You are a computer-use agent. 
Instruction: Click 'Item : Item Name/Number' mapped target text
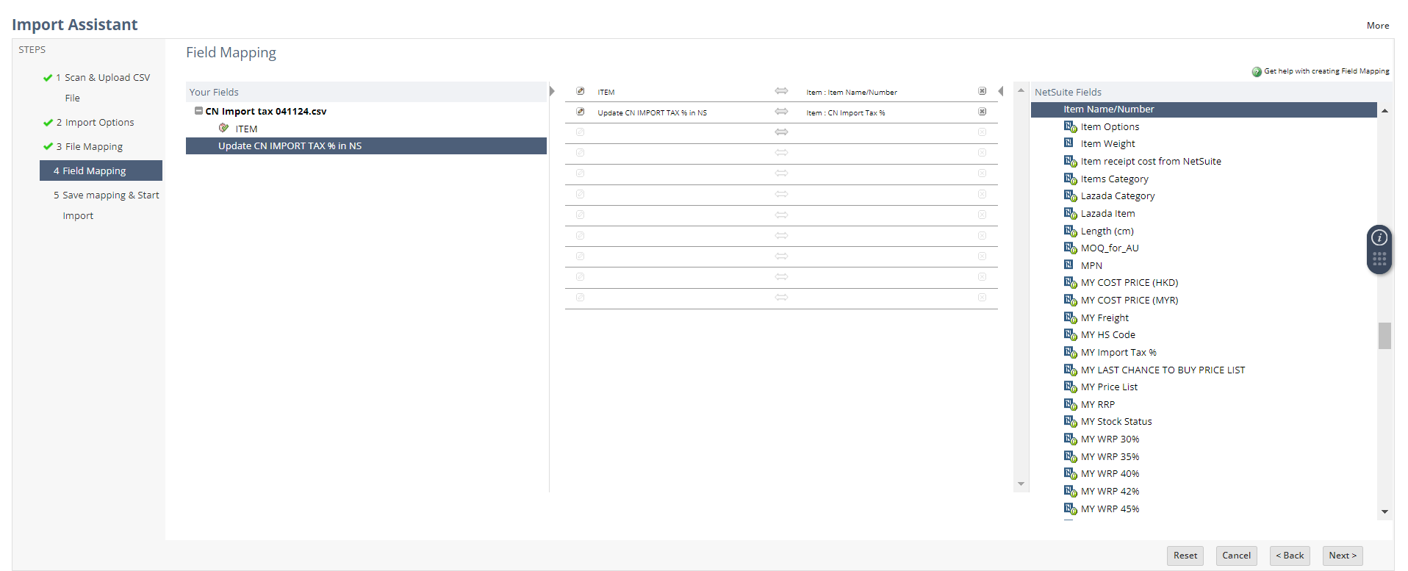tap(852, 92)
